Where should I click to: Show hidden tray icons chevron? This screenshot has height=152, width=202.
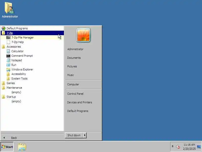point(172,146)
